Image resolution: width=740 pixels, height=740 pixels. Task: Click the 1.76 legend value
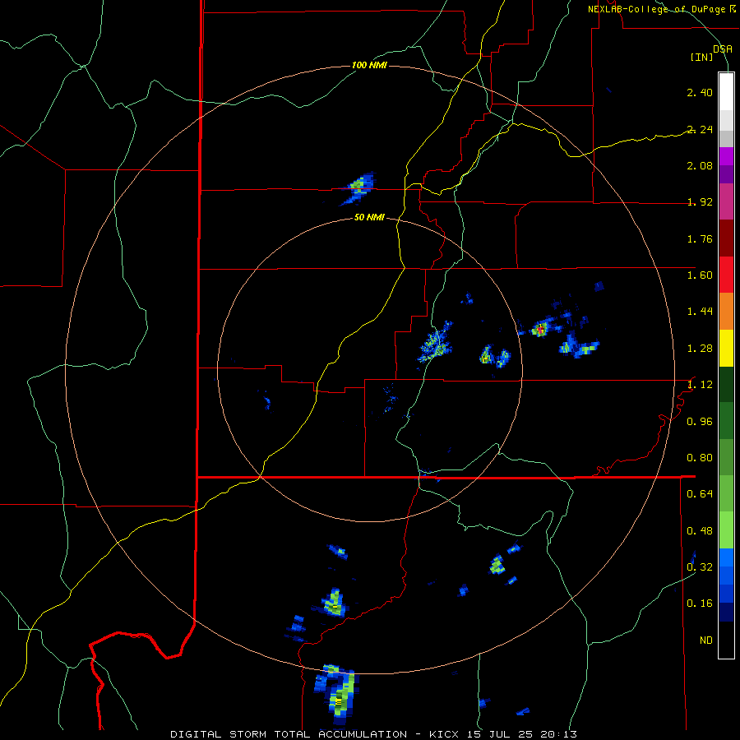coord(700,238)
